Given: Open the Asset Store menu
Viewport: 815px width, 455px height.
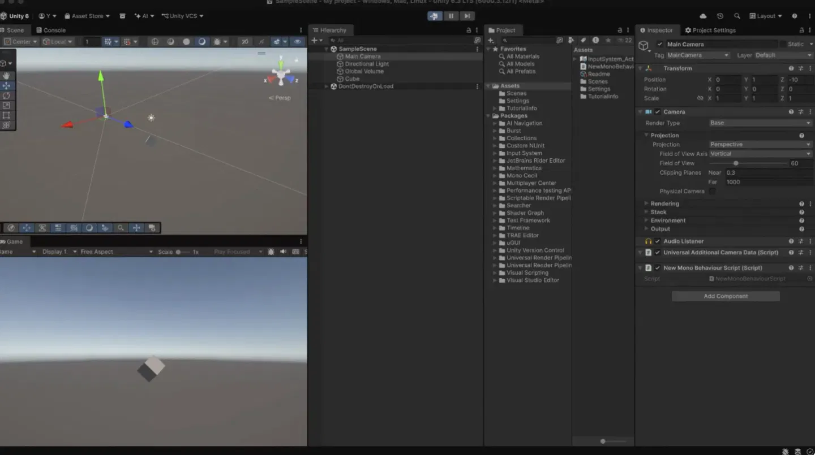Looking at the screenshot, I should click(87, 16).
